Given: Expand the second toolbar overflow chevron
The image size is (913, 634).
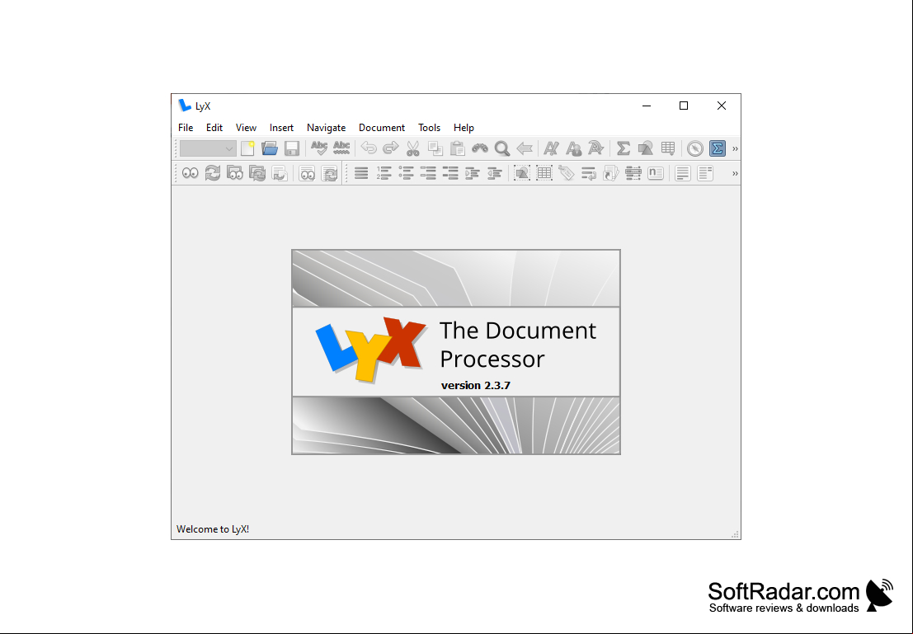Looking at the screenshot, I should click(x=735, y=173).
